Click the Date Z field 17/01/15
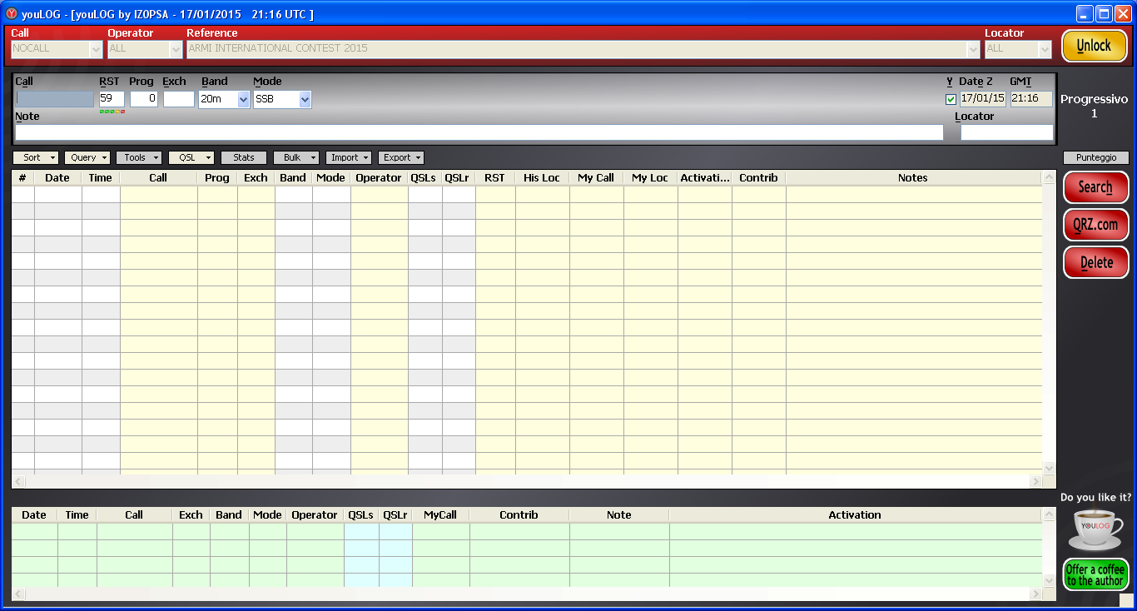This screenshot has width=1137, height=611. click(x=982, y=99)
